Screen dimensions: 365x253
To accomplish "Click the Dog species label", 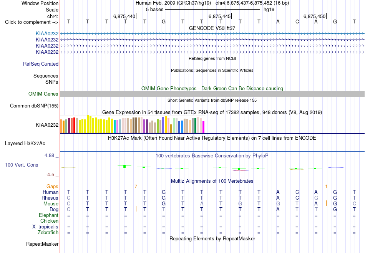I will (54, 210).
